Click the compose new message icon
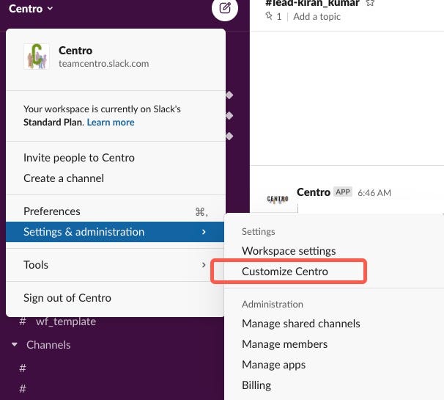 tap(225, 8)
